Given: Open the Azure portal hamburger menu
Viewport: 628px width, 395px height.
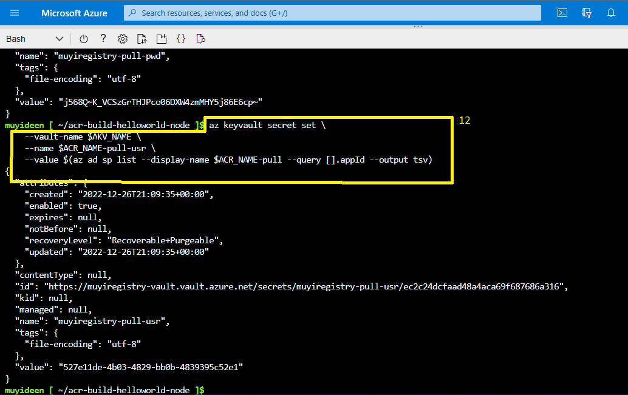Looking at the screenshot, I should [15, 13].
